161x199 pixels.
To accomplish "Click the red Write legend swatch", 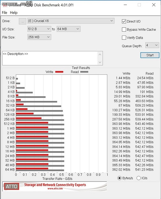I will (59, 72).
